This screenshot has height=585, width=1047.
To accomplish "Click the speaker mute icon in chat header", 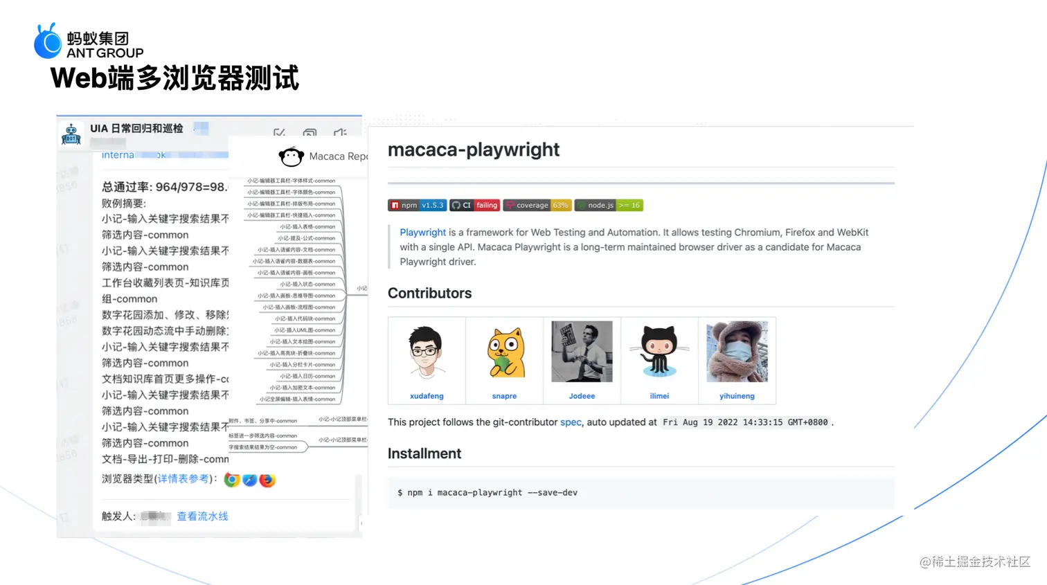I will coord(339,132).
